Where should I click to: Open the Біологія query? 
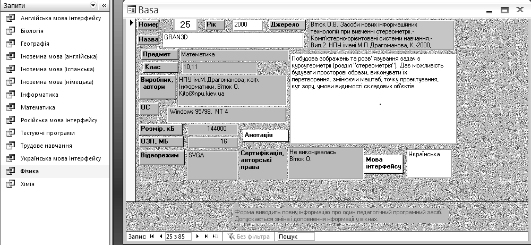click(x=32, y=31)
